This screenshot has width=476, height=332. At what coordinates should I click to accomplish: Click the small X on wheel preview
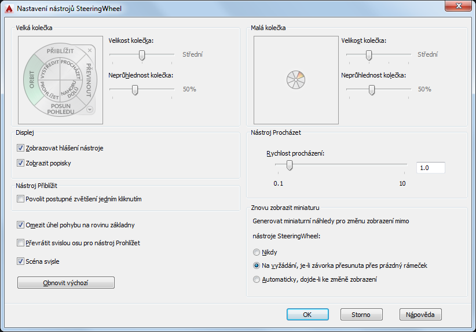[90, 50]
